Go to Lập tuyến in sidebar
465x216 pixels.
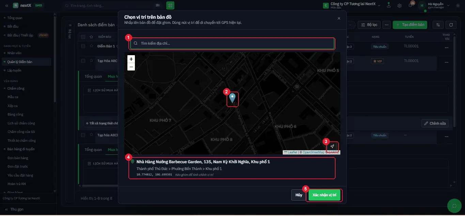[x=14, y=70]
